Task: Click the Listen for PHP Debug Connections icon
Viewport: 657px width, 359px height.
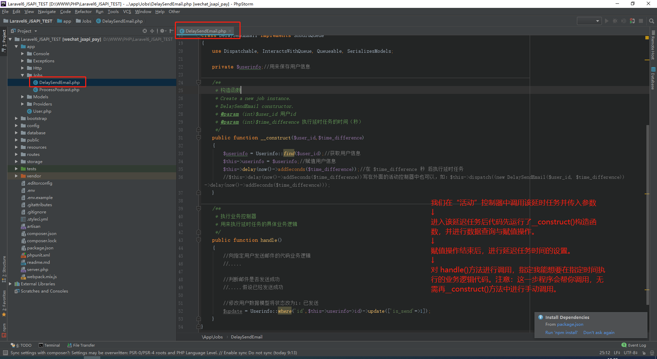Action: pyautogui.click(x=632, y=21)
